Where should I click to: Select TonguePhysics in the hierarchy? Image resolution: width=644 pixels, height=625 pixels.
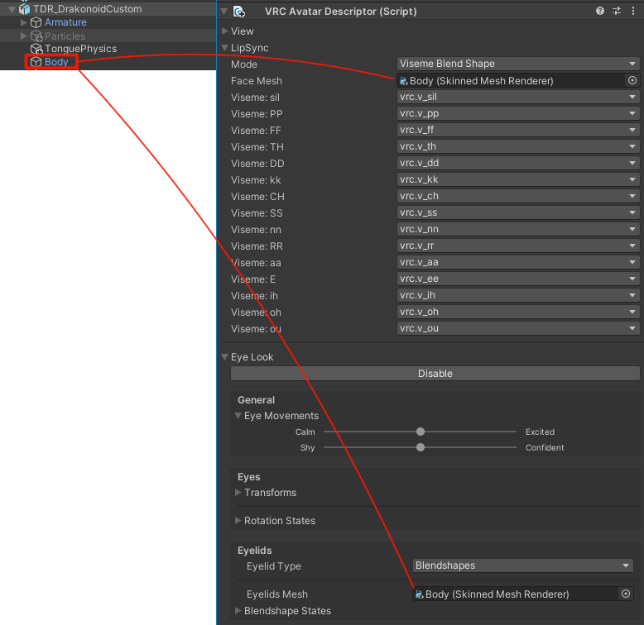[x=80, y=49]
